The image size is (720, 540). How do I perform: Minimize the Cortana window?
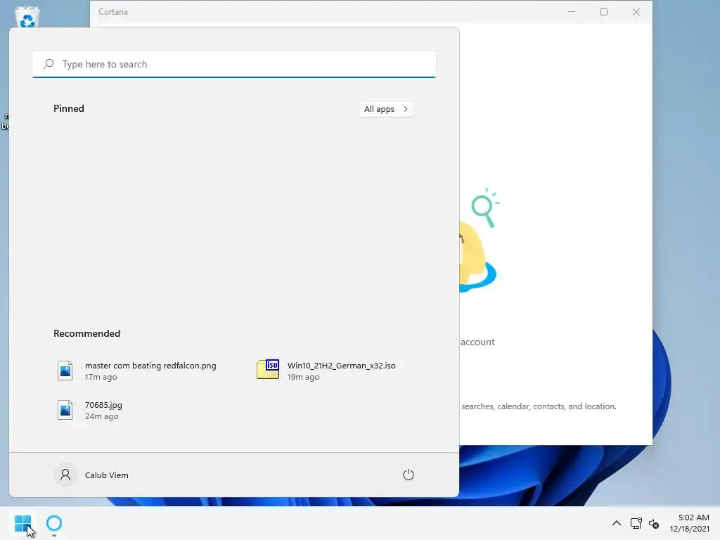coord(572,12)
